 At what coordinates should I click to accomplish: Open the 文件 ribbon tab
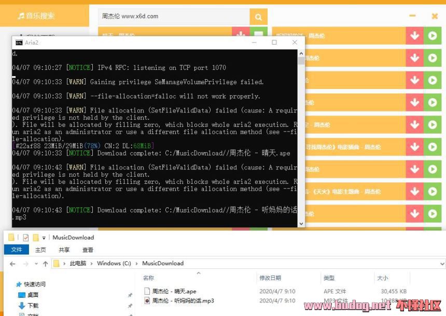click(x=17, y=250)
